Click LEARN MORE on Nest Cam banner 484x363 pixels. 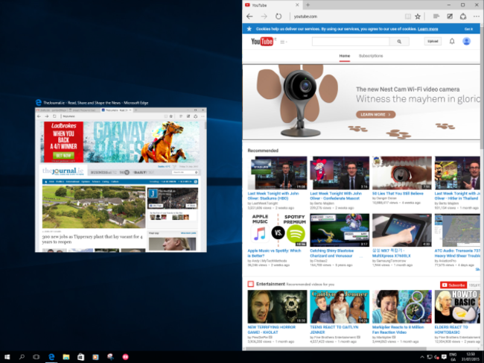pos(375,115)
